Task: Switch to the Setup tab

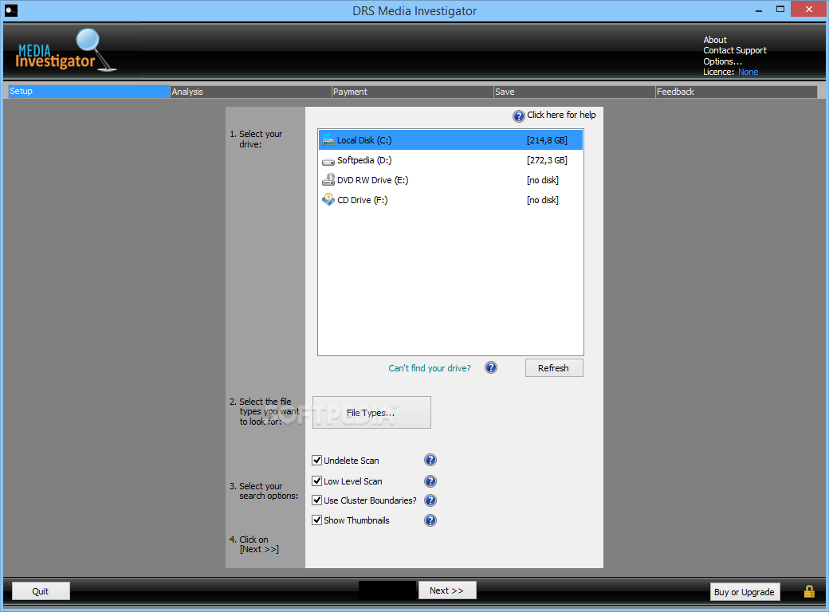Action: pyautogui.click(x=88, y=92)
